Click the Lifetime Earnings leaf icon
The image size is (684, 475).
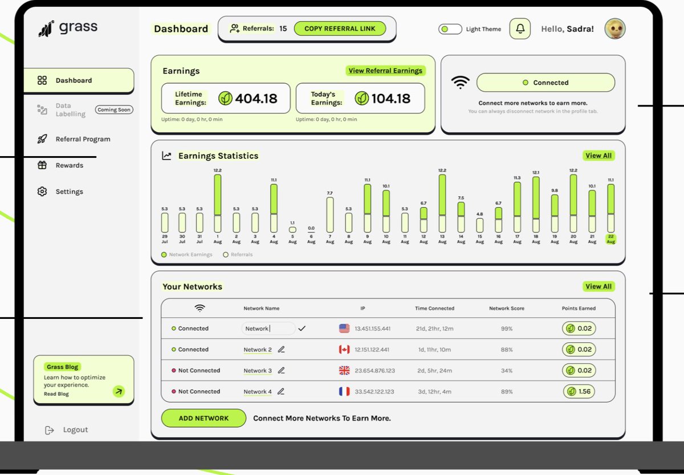point(226,99)
